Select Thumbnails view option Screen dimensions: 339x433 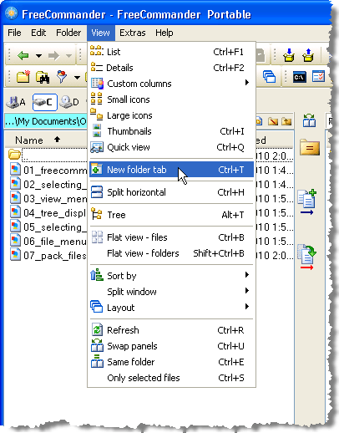[171, 131]
